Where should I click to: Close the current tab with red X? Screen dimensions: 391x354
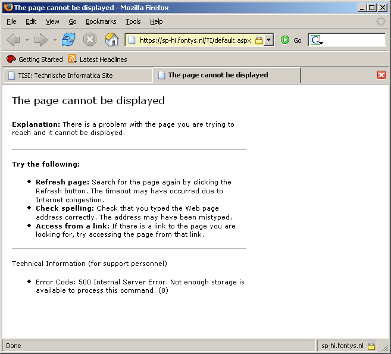[x=381, y=75]
